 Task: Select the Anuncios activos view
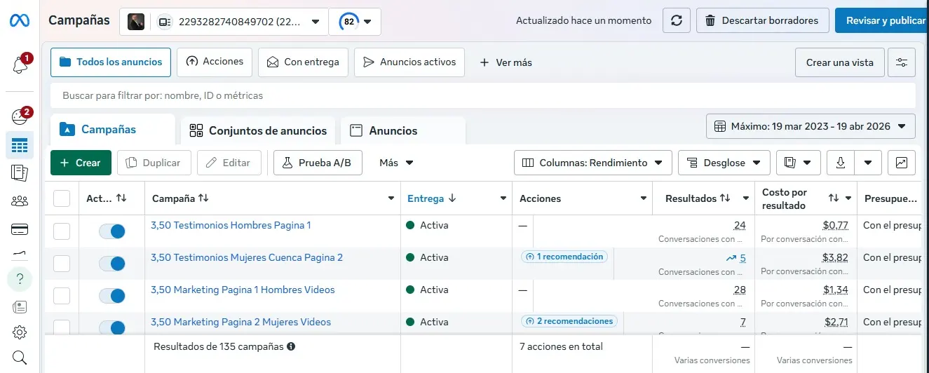point(409,62)
